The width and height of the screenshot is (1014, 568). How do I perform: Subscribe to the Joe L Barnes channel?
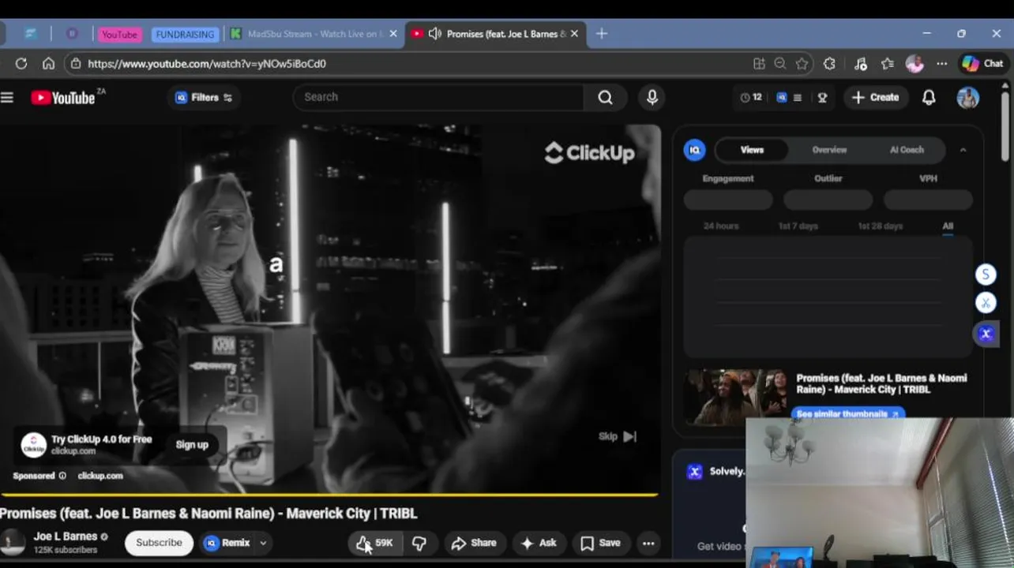pos(159,543)
